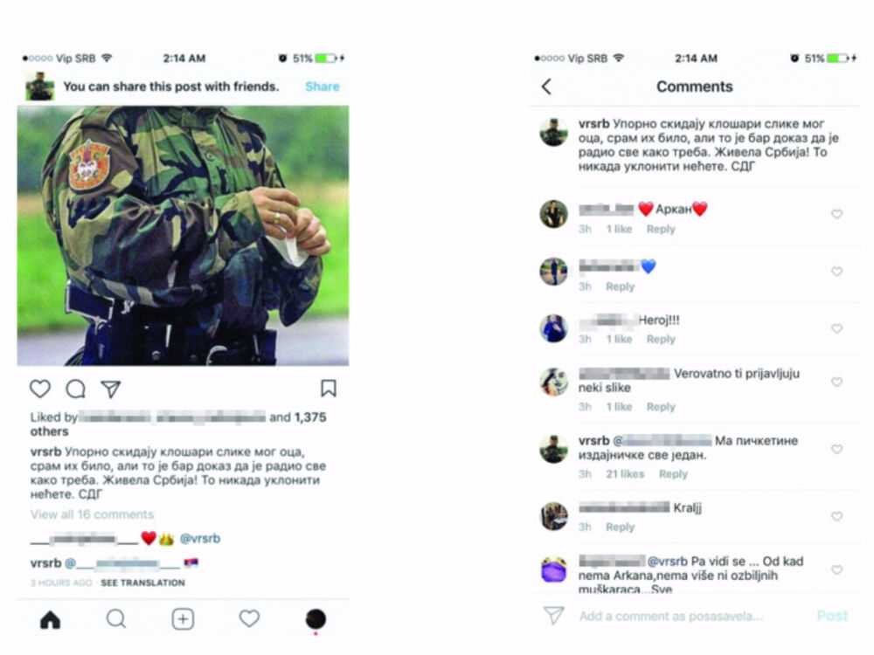Save the post with the bookmark icon
874x655 pixels.
click(329, 389)
